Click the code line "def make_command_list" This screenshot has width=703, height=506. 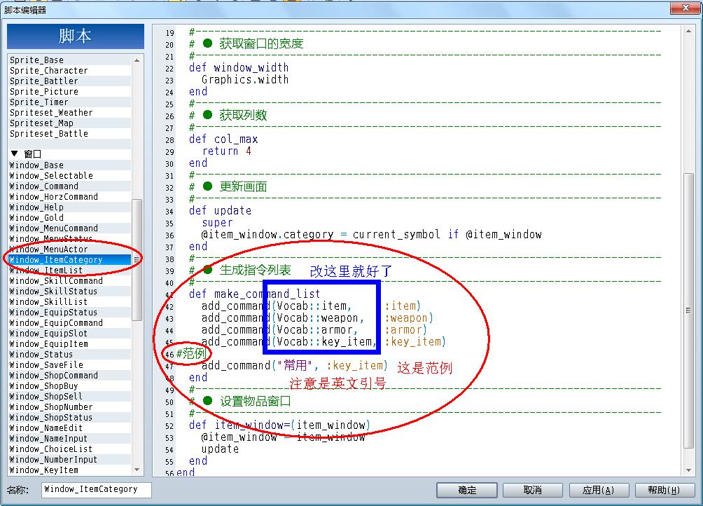(x=255, y=294)
